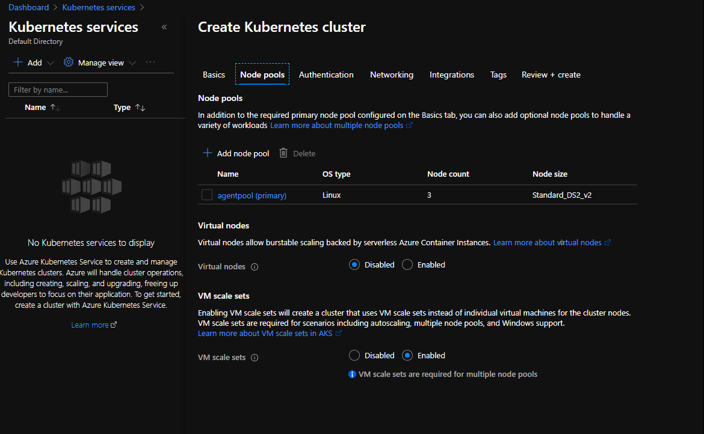Show info tooltip for Virtual nodes

tap(255, 267)
